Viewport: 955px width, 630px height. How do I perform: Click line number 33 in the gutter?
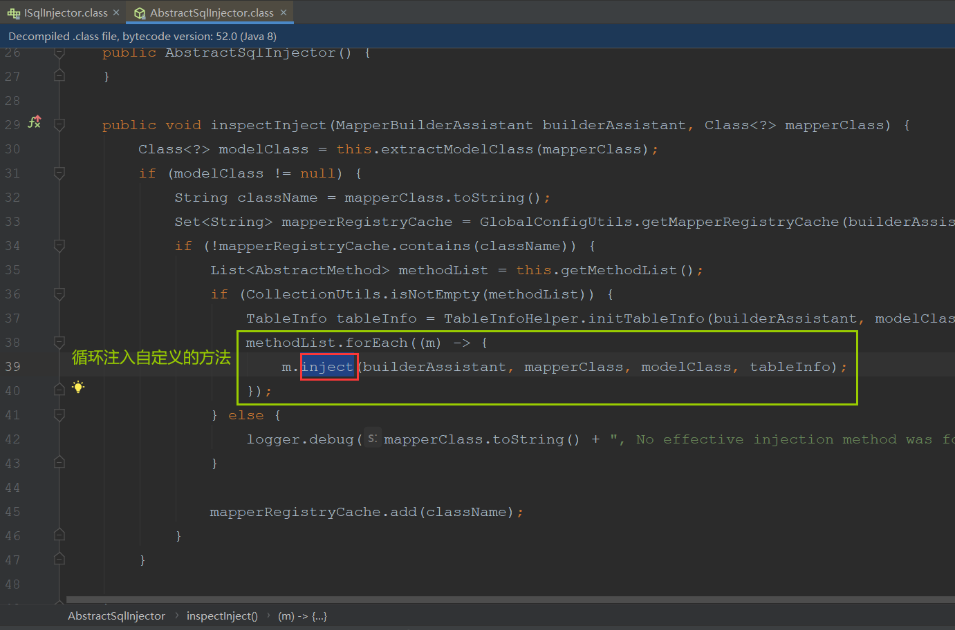[x=12, y=222]
